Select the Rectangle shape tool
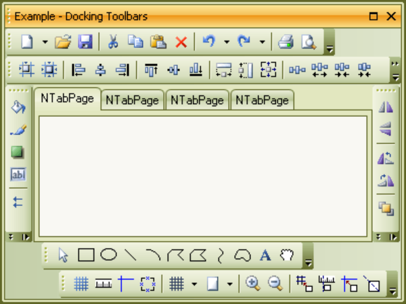Viewport: 406px width, 304px height. click(x=86, y=255)
